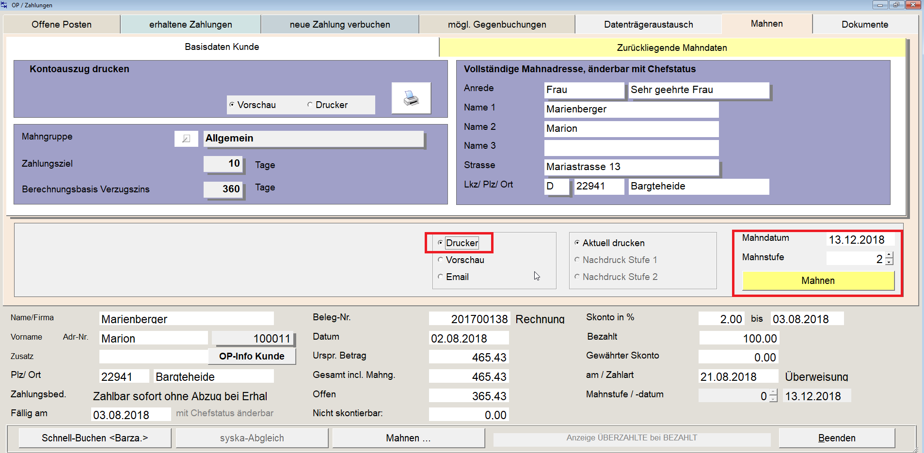Image resolution: width=924 pixels, height=453 pixels.
Task: Click the Anrede field containing Frau
Action: click(584, 90)
